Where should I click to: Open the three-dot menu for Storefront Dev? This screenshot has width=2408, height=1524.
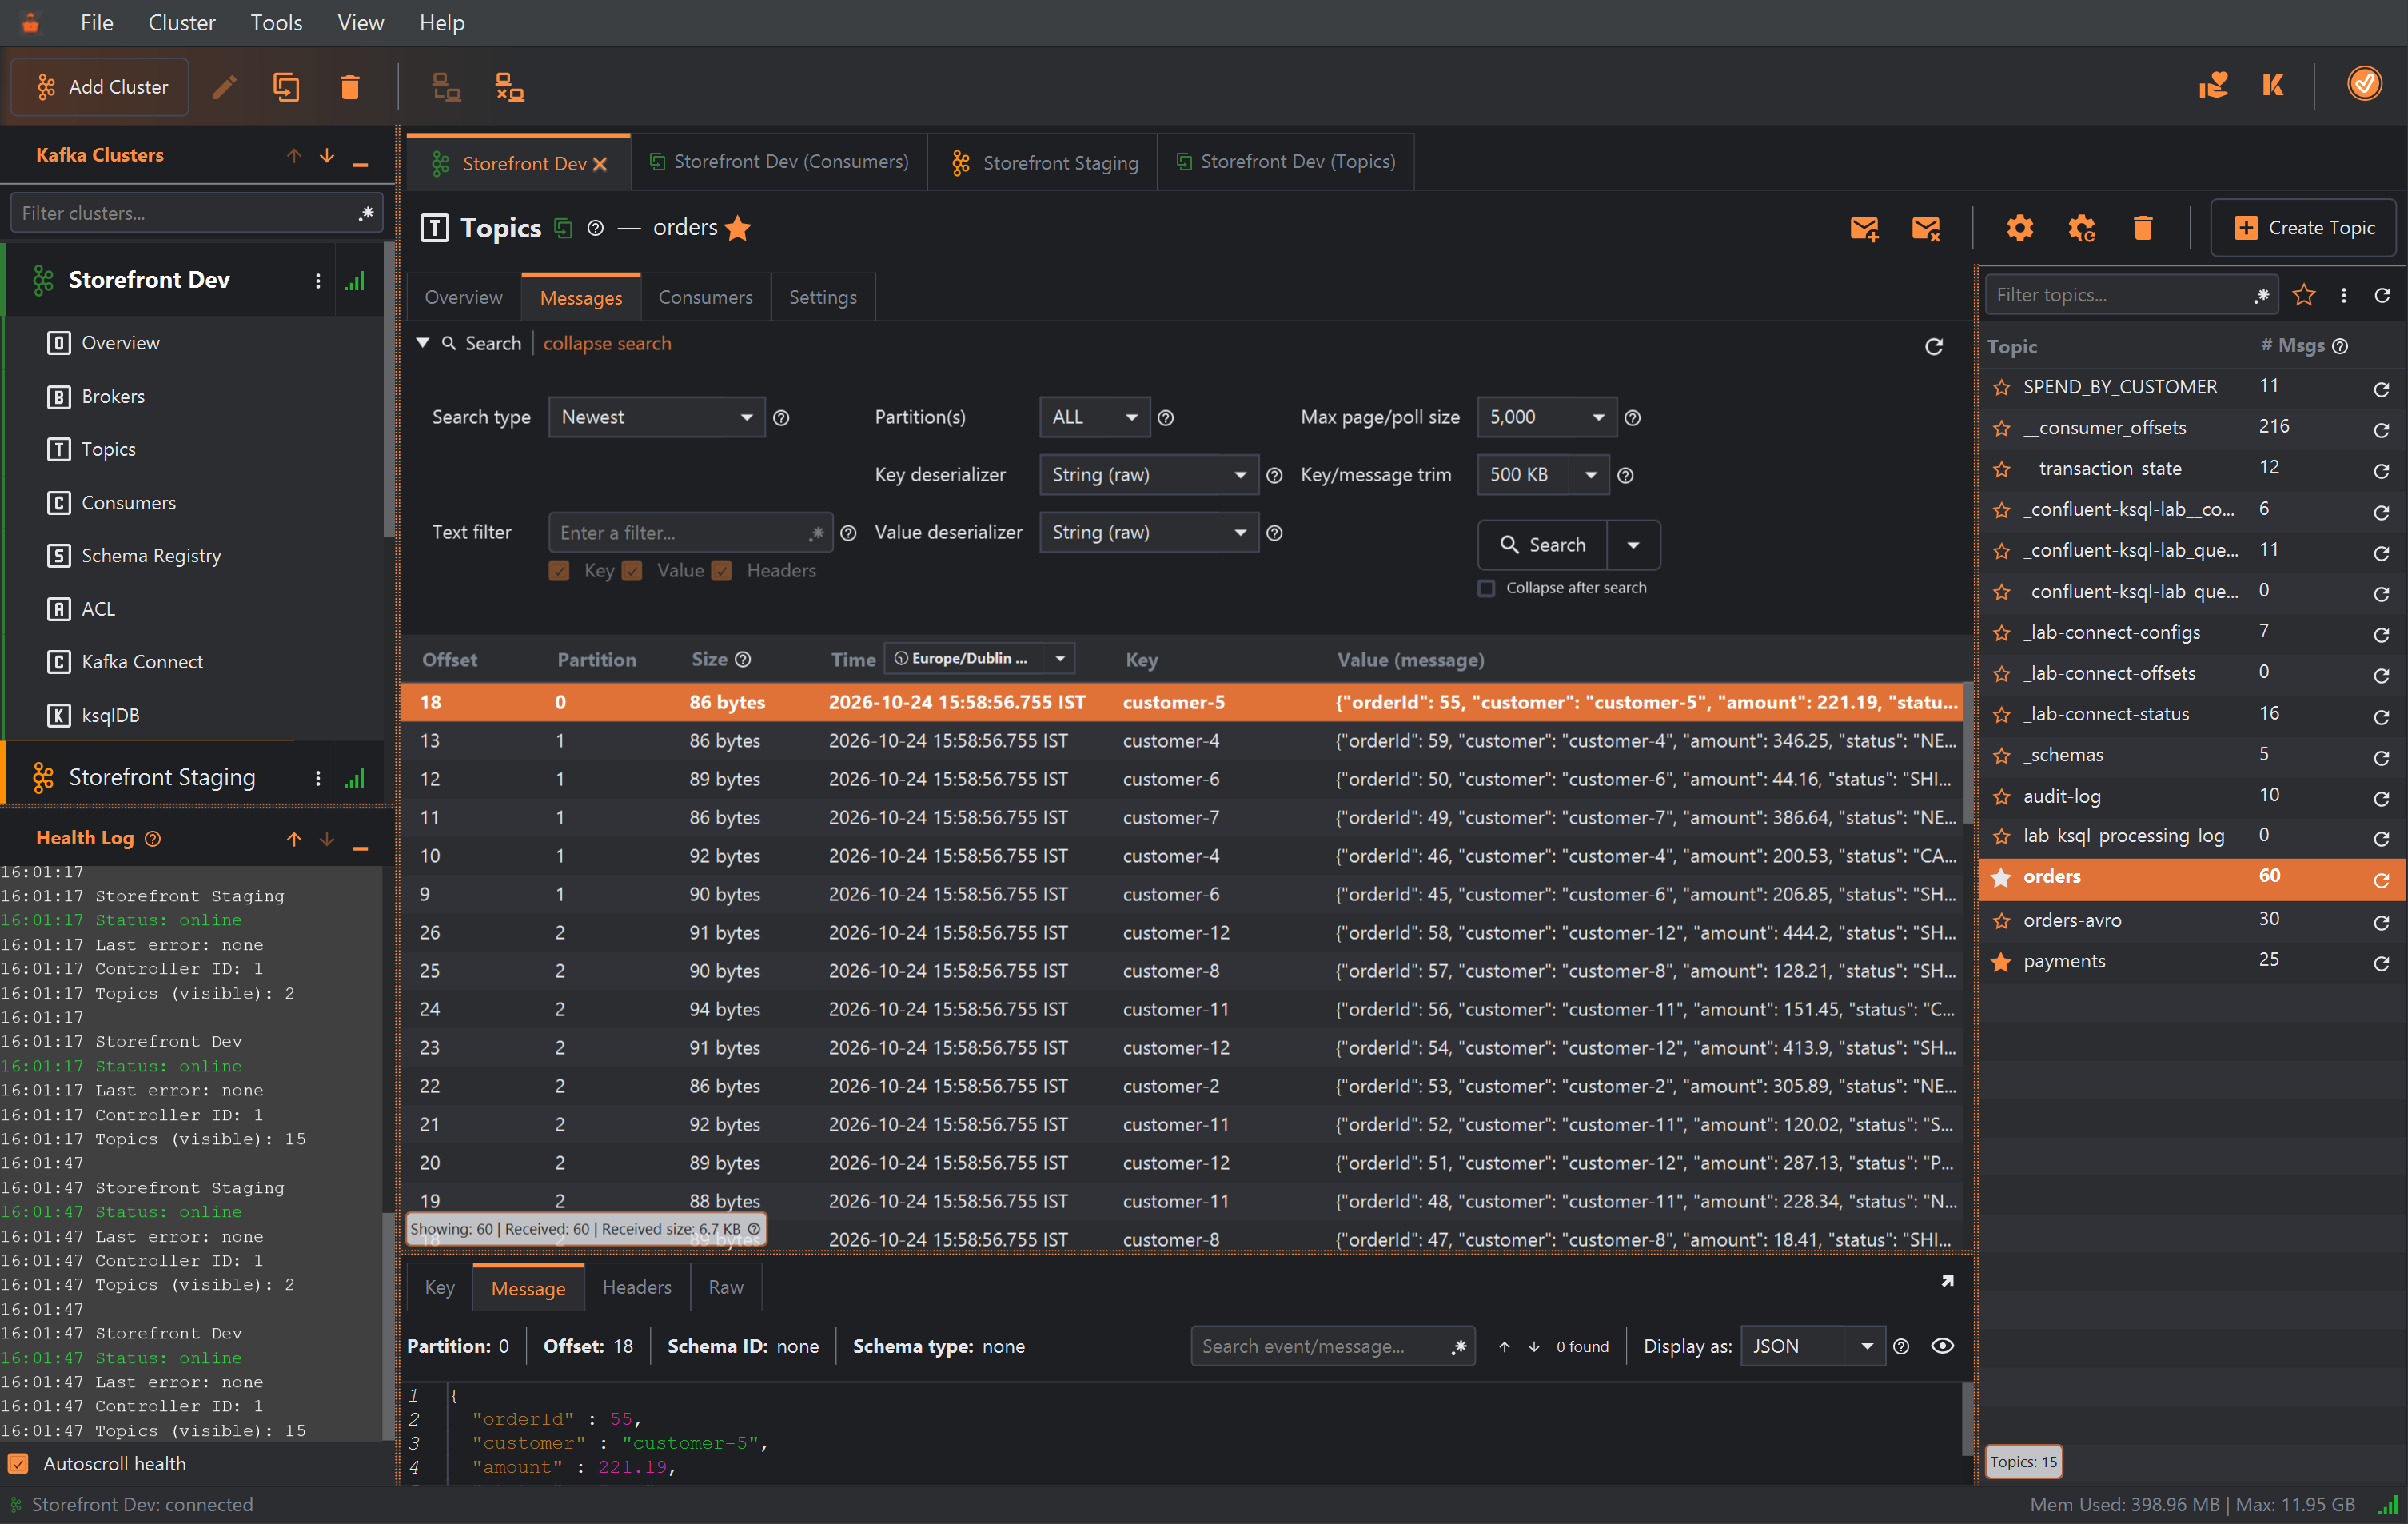[x=318, y=281]
